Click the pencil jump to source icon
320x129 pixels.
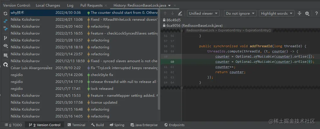[180, 14]
